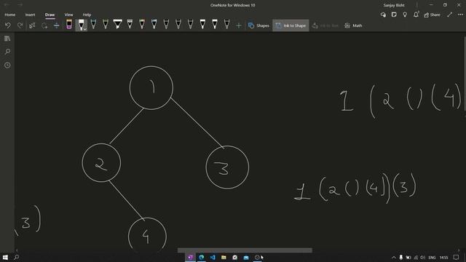Open the Help tab

(87, 15)
